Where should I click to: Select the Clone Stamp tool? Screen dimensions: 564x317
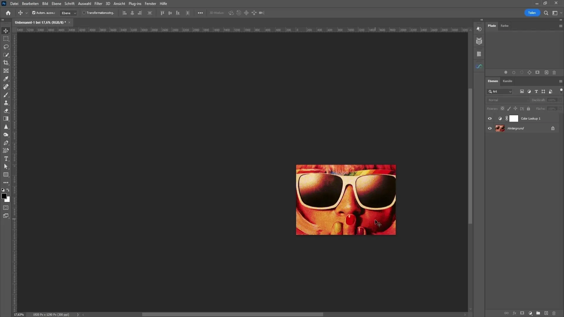coord(6,103)
